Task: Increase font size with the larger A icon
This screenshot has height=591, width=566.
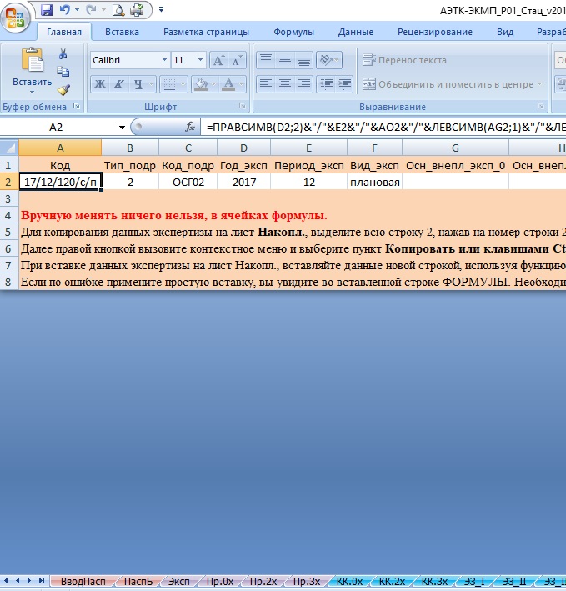Action: point(218,61)
